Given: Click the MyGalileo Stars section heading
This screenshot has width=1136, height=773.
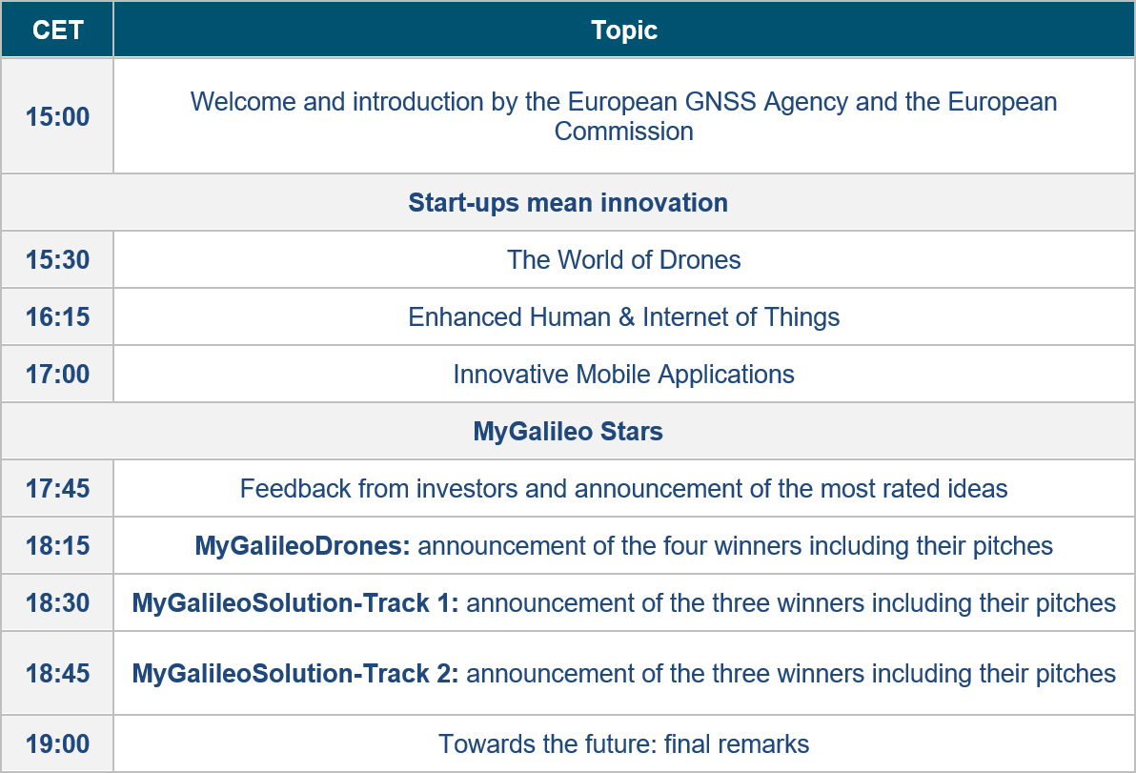Looking at the screenshot, I should coord(568,432).
